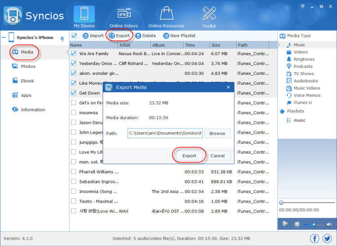Select Ebook in the left sidebar
Screen dimensions: 337x246
tap(23, 81)
